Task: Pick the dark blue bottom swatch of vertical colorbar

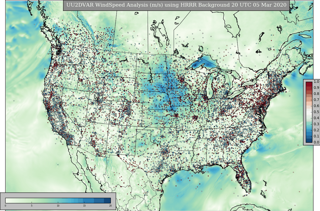Action: (309, 140)
